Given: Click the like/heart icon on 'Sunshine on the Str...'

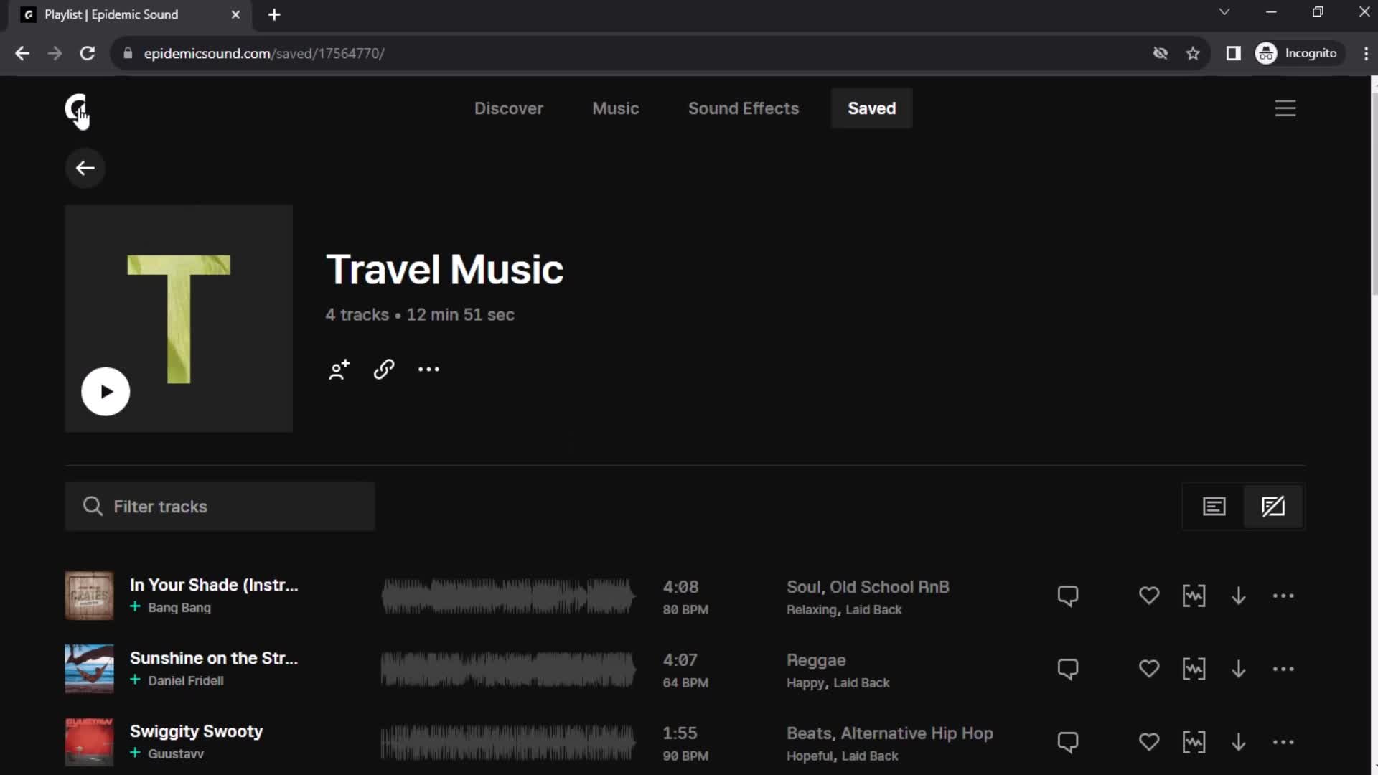Looking at the screenshot, I should [1149, 669].
